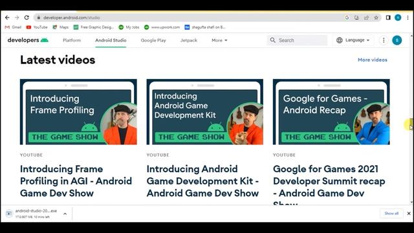The height and width of the screenshot is (233, 414).
Task: Open the browser side panel icon
Action: [x=388, y=17]
